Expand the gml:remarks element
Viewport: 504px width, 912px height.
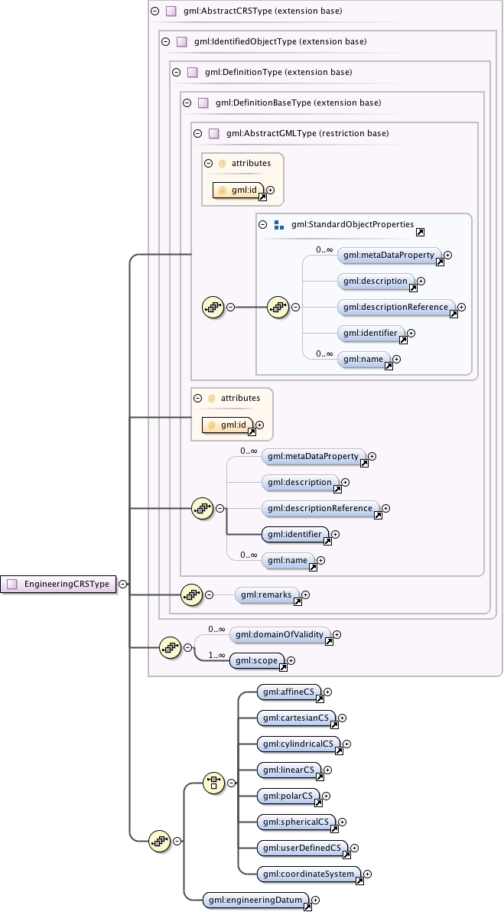point(306,595)
